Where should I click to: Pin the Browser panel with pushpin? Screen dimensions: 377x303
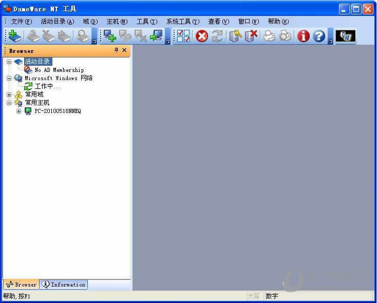point(117,50)
